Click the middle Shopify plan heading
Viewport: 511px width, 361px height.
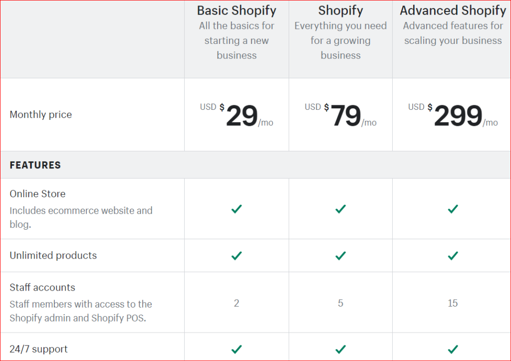pyautogui.click(x=340, y=10)
